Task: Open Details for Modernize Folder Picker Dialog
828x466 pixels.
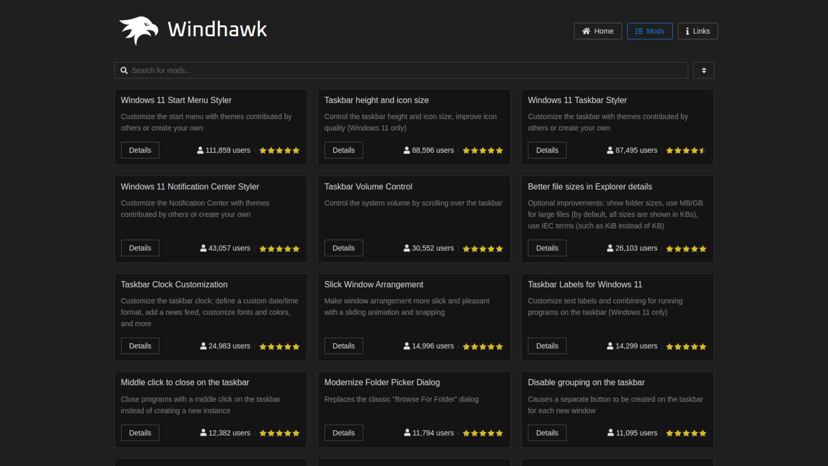Action: point(343,433)
